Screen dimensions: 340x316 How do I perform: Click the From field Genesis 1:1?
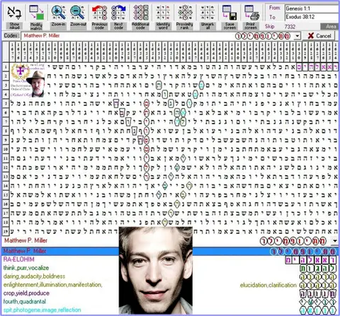pos(312,8)
